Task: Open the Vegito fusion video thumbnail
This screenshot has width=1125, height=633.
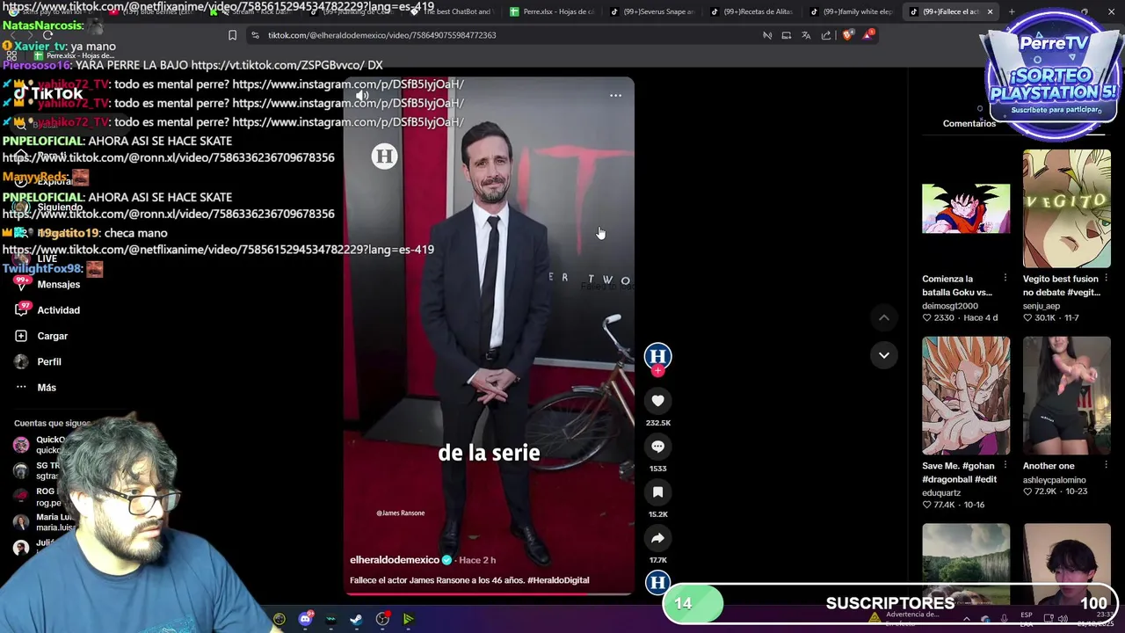Action: point(1066,208)
